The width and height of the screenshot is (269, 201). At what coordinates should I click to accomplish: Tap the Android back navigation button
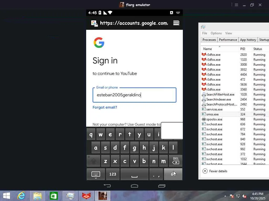click(107, 186)
